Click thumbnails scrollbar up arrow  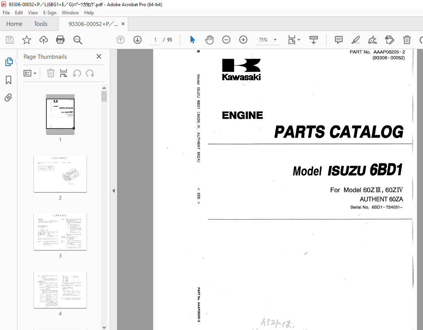point(104,88)
